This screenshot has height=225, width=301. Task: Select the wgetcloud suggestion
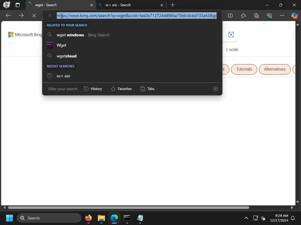[132, 56]
